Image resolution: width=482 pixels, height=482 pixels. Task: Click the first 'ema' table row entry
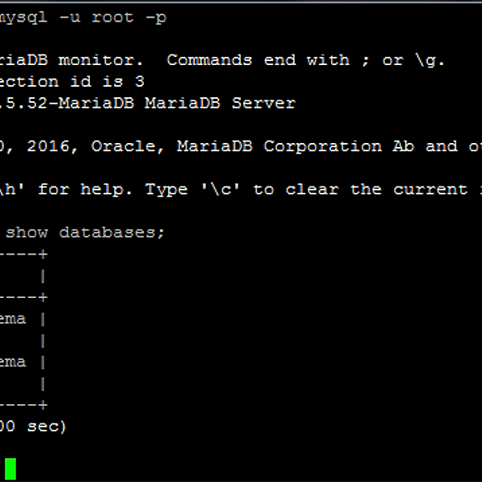13,319
